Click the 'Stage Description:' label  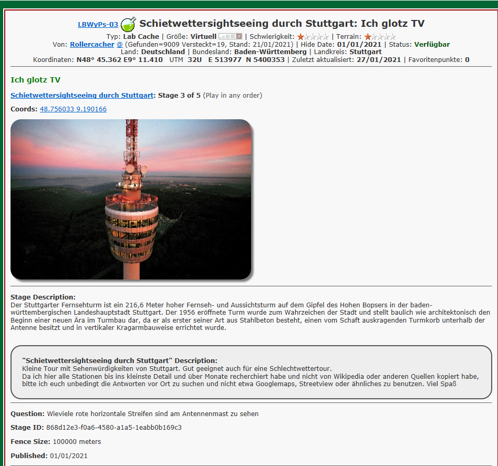pyautogui.click(x=43, y=297)
